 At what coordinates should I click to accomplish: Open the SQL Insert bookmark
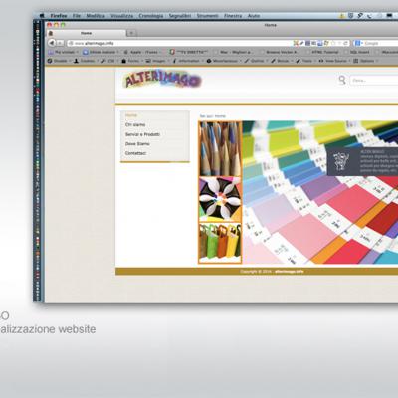[x=358, y=52]
